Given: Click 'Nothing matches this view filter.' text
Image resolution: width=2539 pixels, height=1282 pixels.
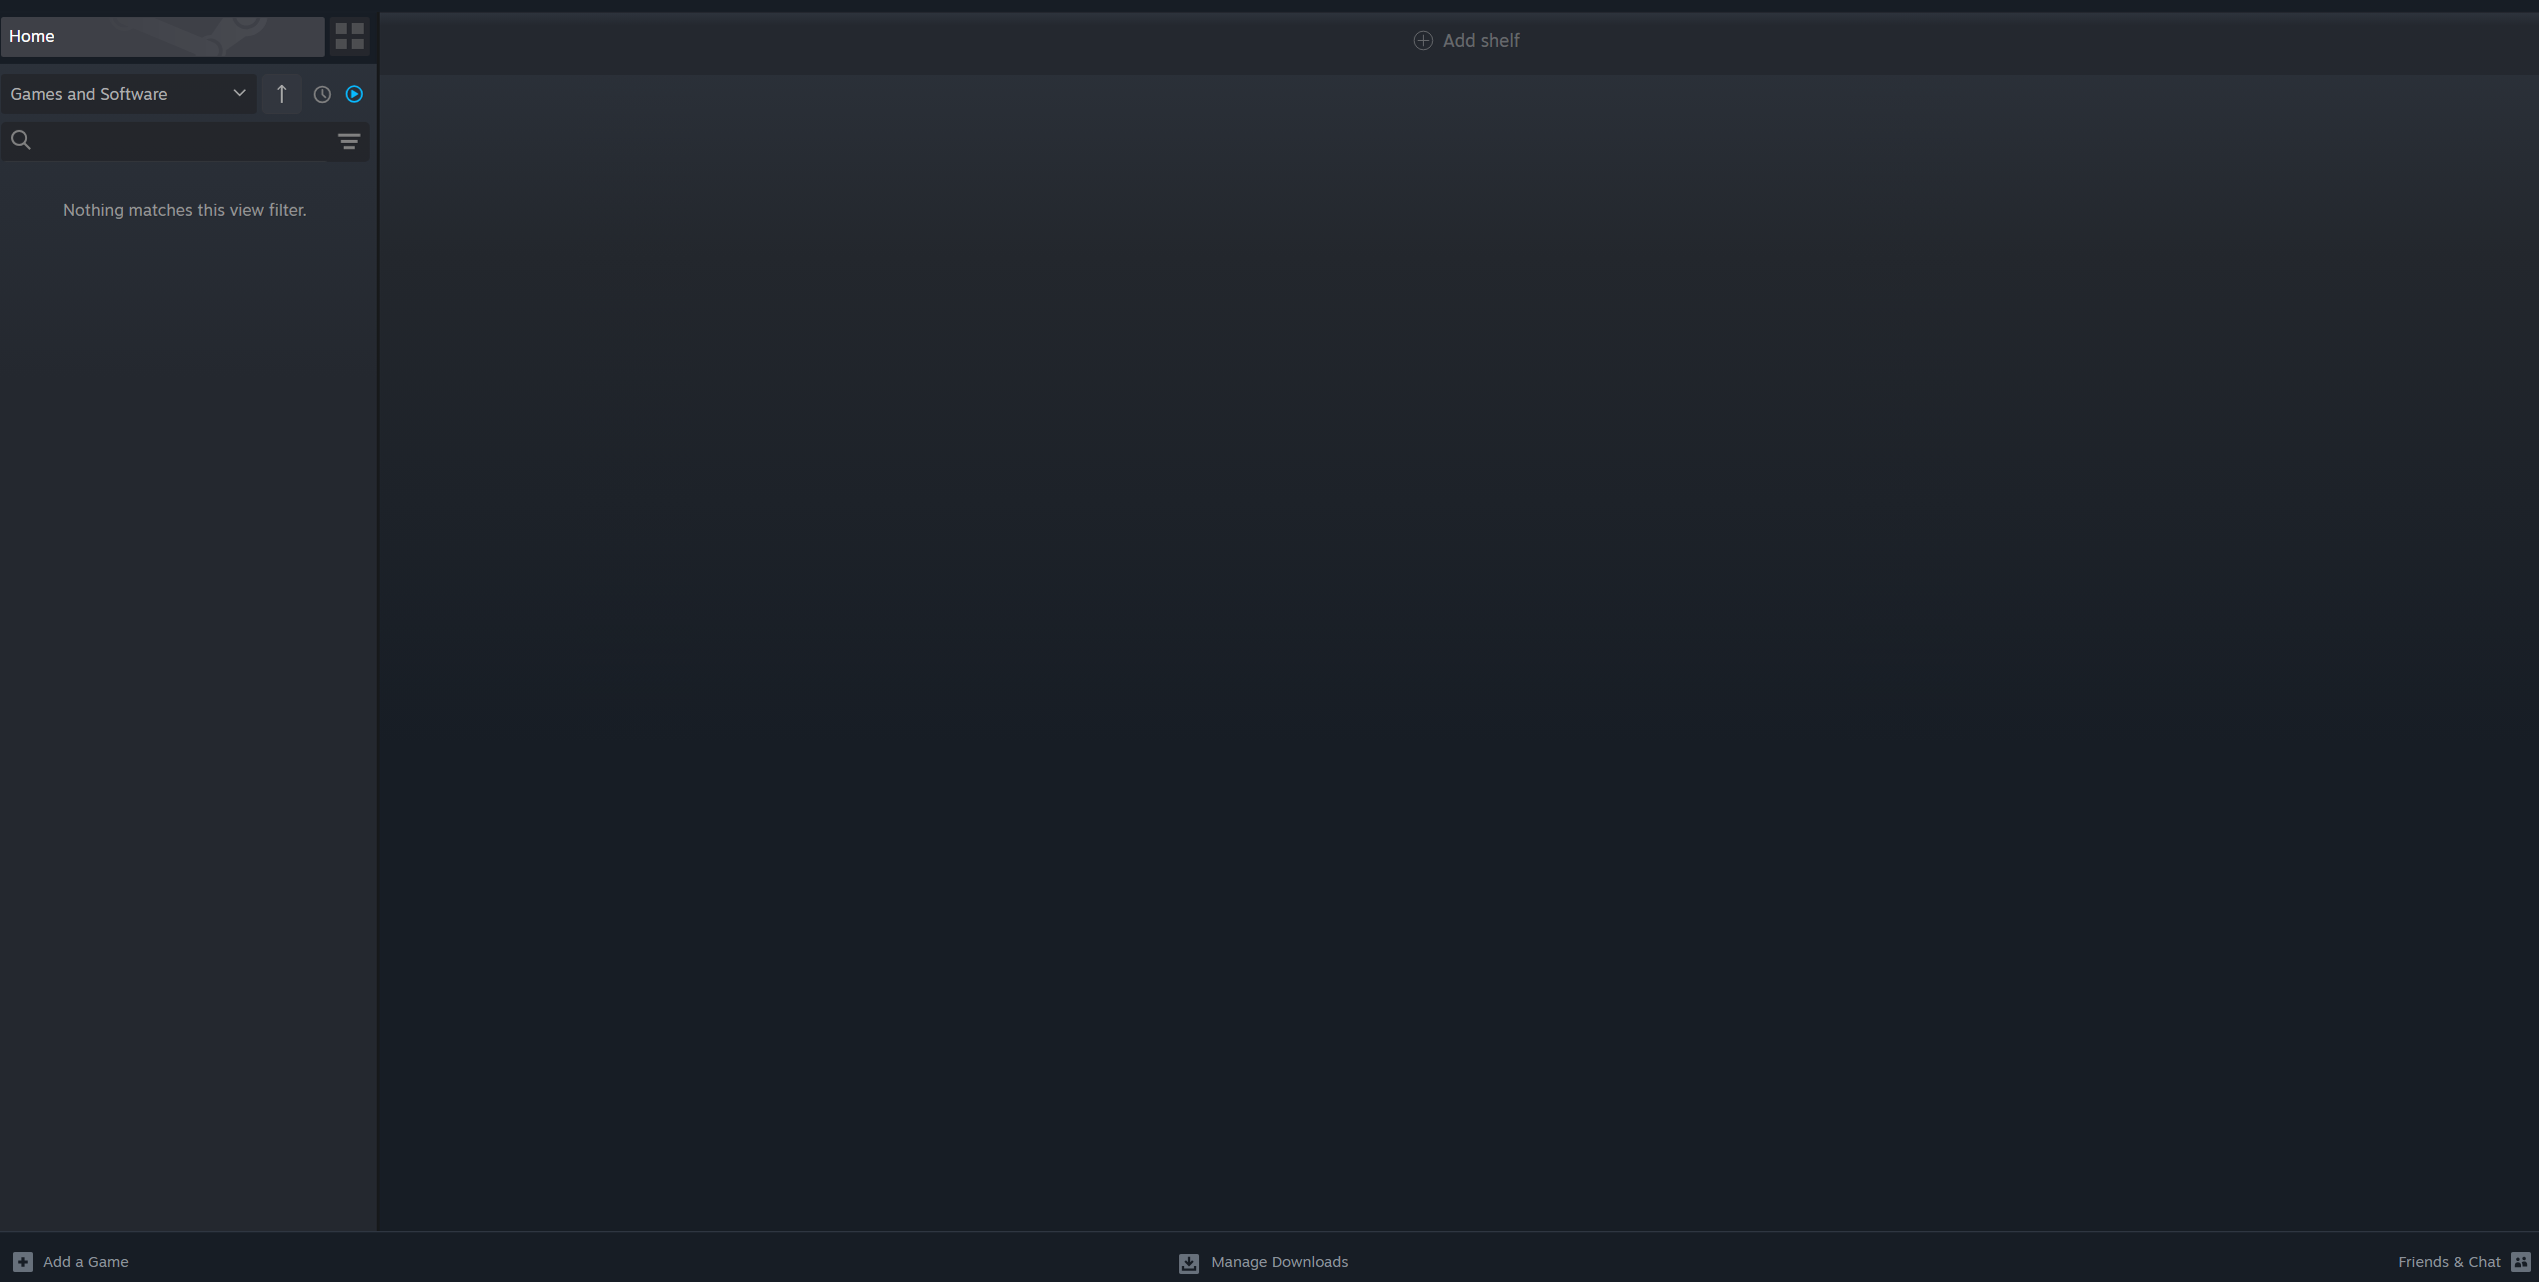Looking at the screenshot, I should click(x=185, y=210).
